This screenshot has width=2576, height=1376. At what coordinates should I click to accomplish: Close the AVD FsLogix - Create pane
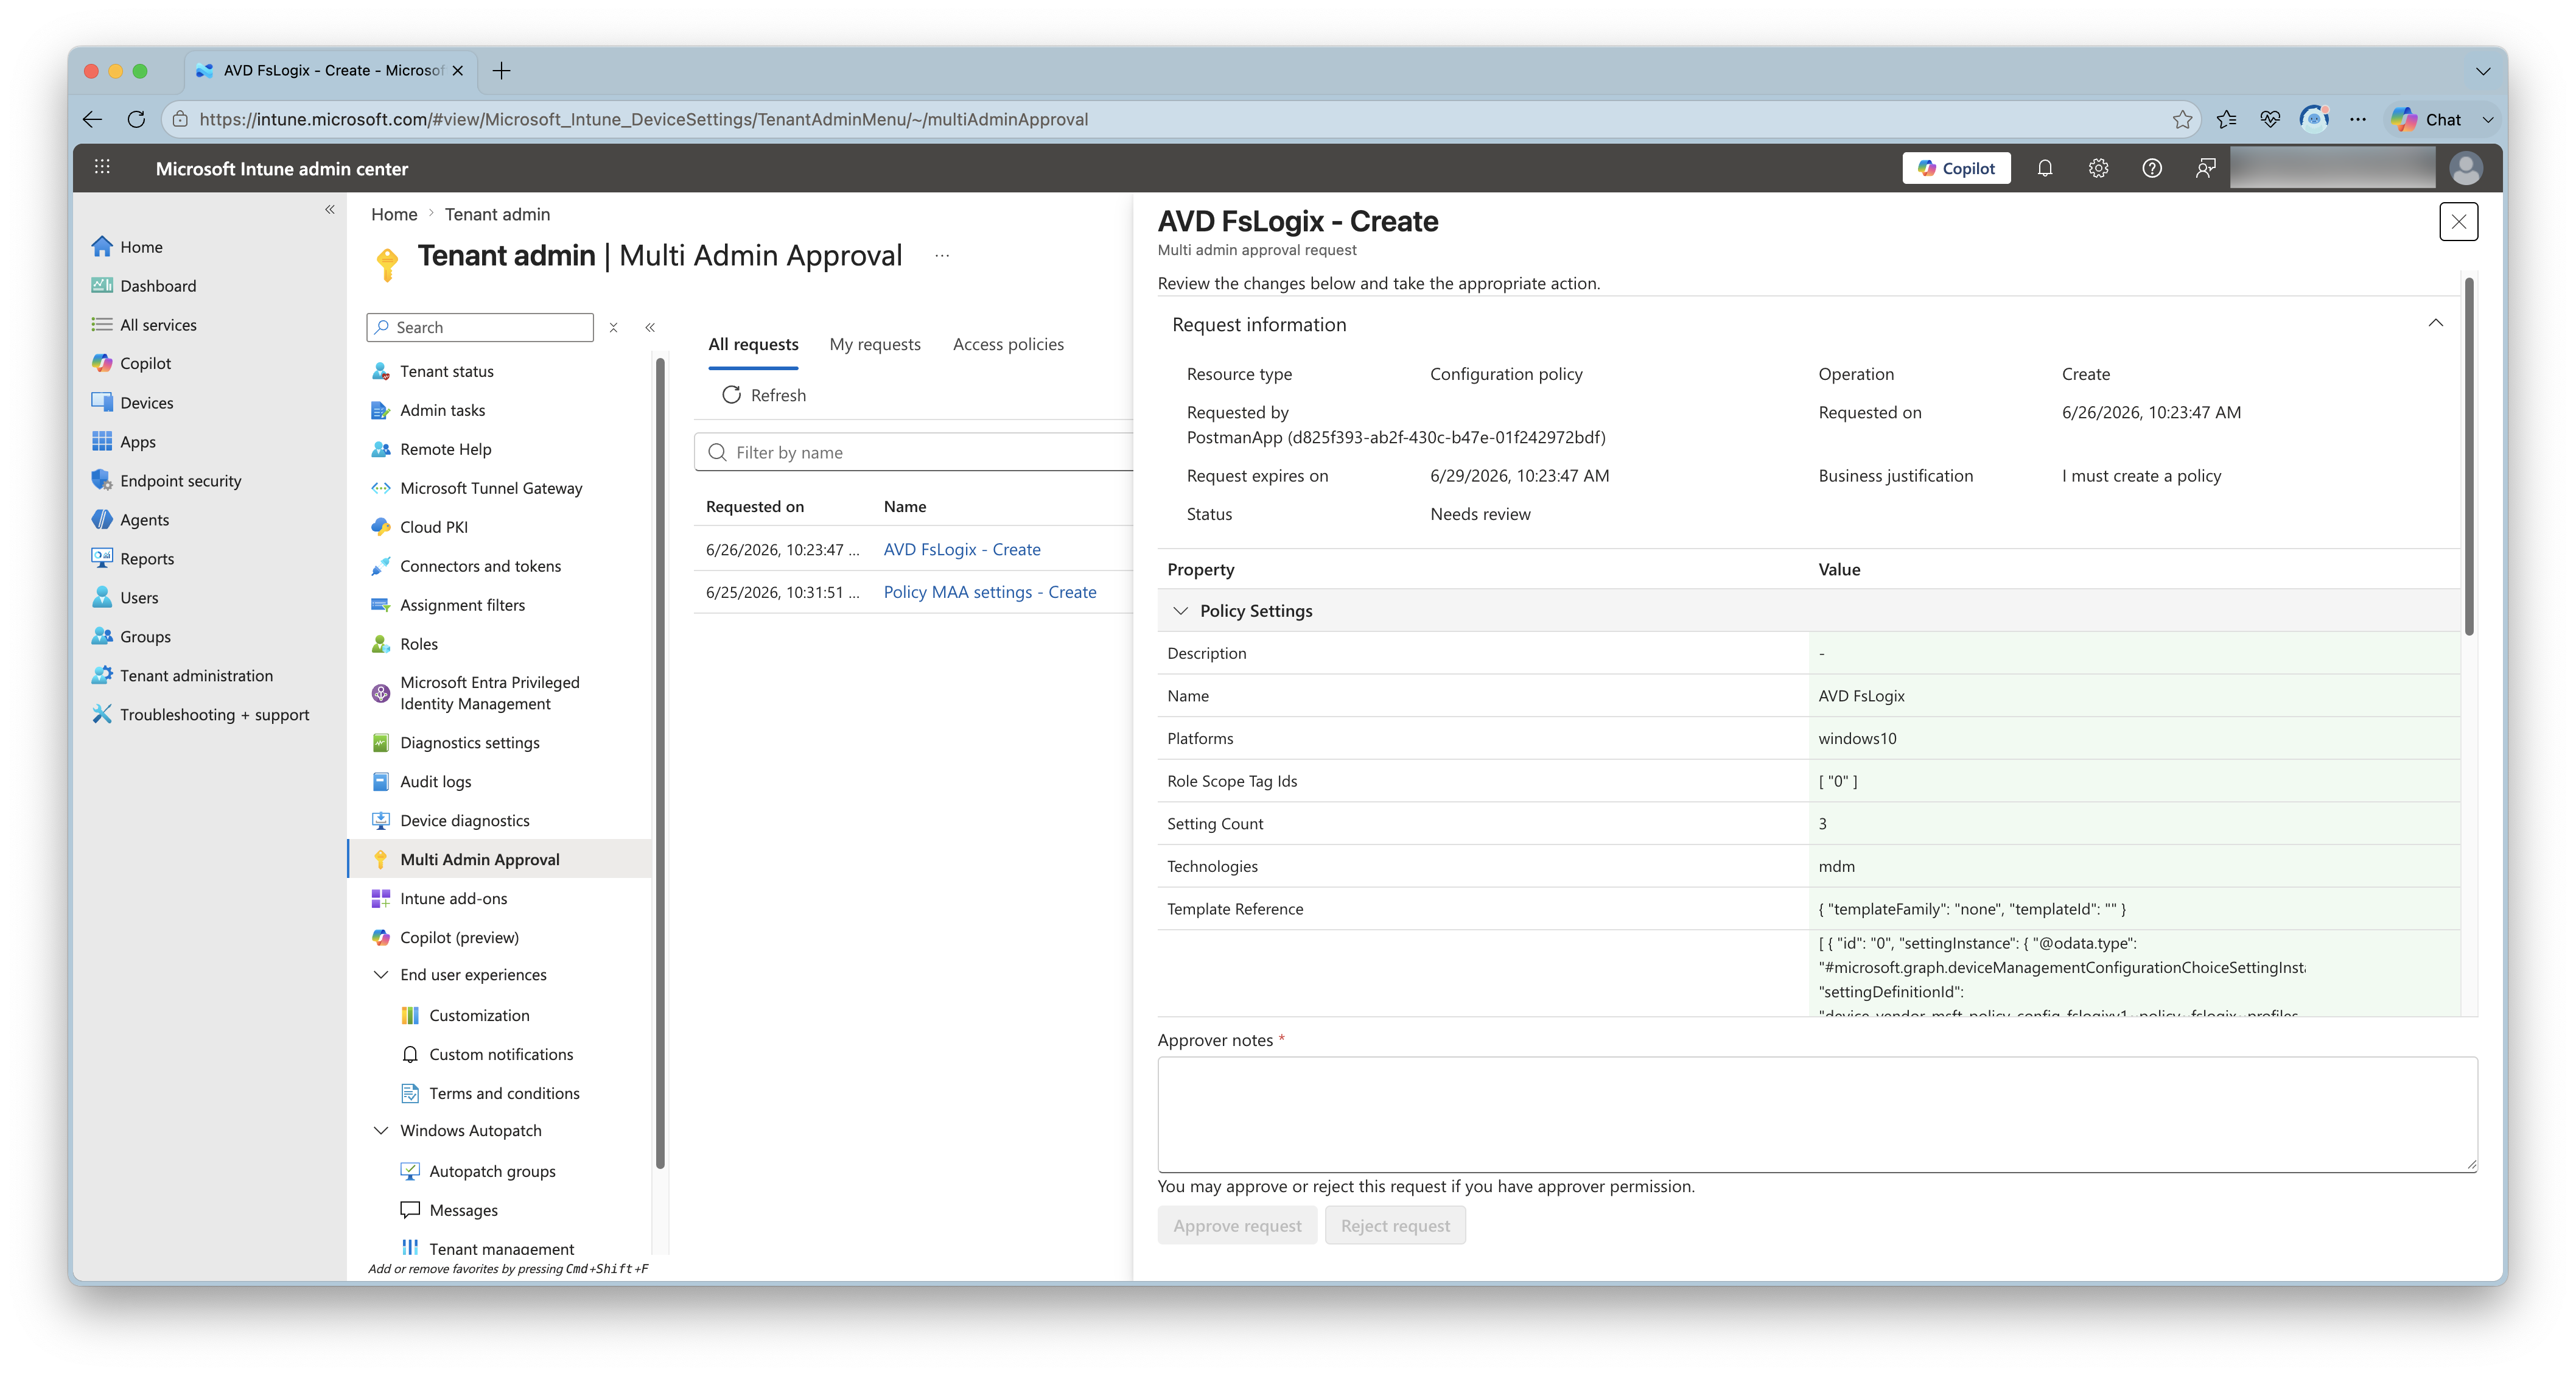click(x=2458, y=221)
